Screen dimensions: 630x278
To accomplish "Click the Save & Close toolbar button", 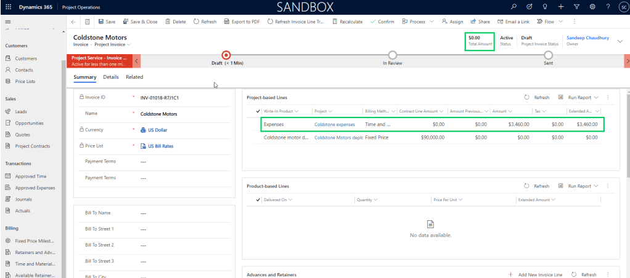I will coord(140,22).
